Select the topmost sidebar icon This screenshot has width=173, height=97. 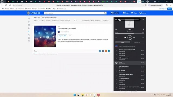pos(29,19)
